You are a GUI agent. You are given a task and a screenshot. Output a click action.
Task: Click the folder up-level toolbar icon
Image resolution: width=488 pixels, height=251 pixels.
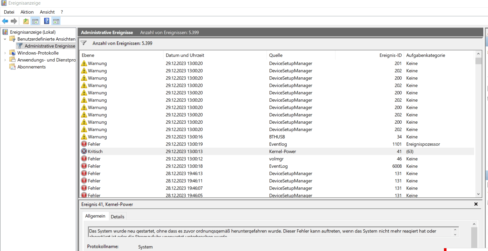(26, 21)
